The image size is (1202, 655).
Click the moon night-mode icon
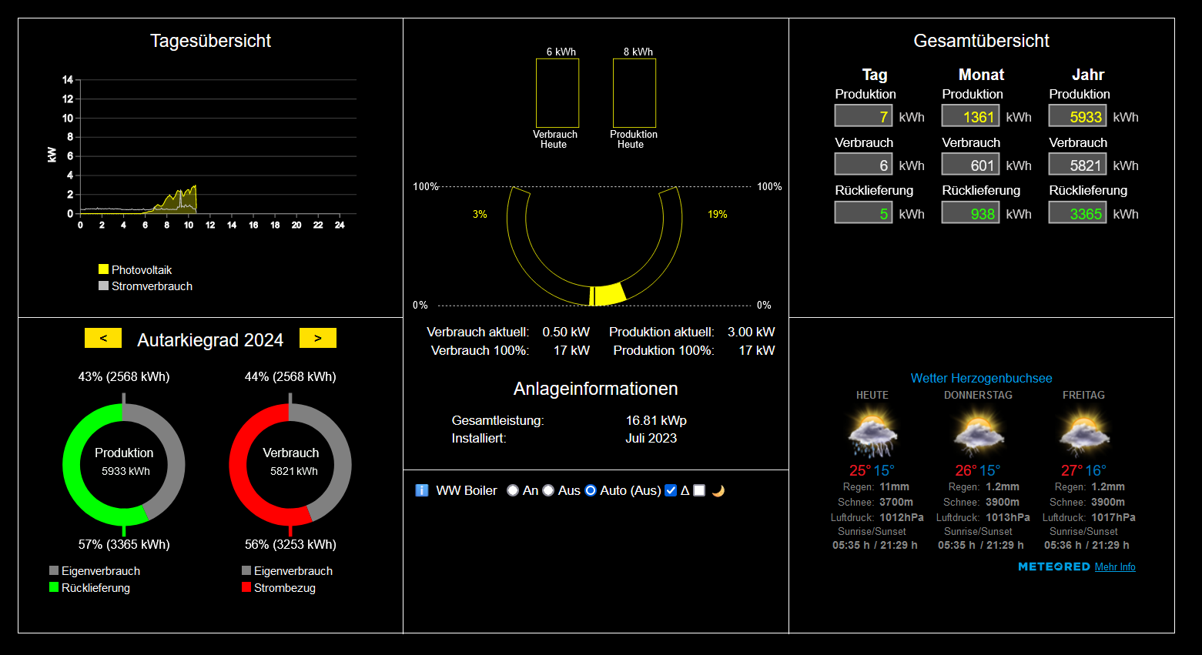[x=718, y=491]
